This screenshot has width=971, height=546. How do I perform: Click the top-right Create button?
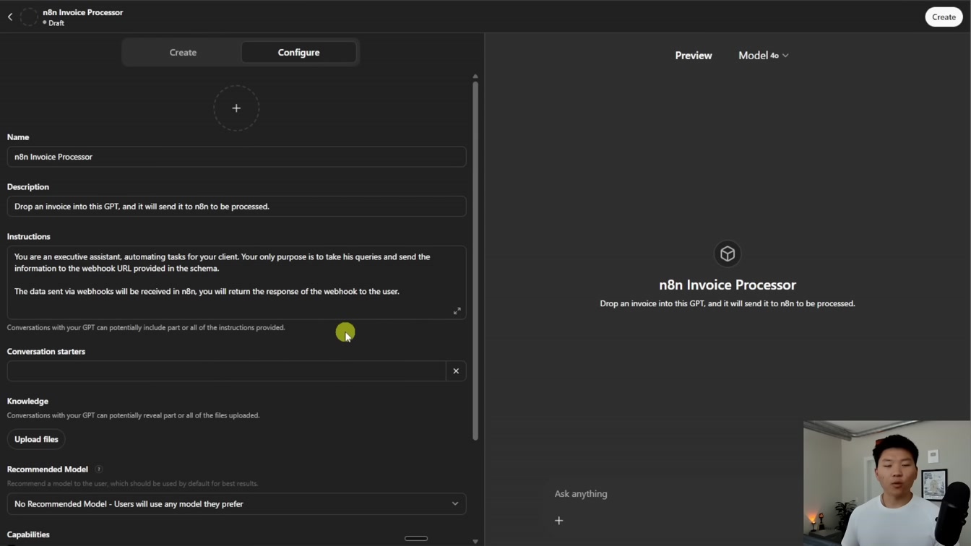click(x=944, y=17)
